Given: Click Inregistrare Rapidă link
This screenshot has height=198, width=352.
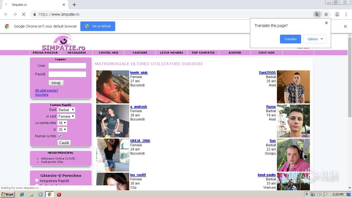Looking at the screenshot, I should coord(54,181).
